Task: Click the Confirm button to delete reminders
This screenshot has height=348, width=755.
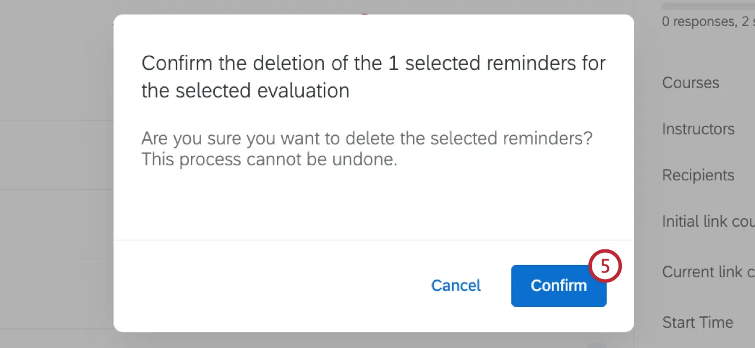Action: coord(558,285)
